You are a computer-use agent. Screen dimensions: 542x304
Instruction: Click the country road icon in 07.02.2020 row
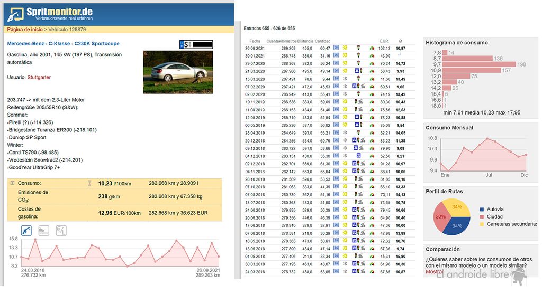tap(363, 87)
